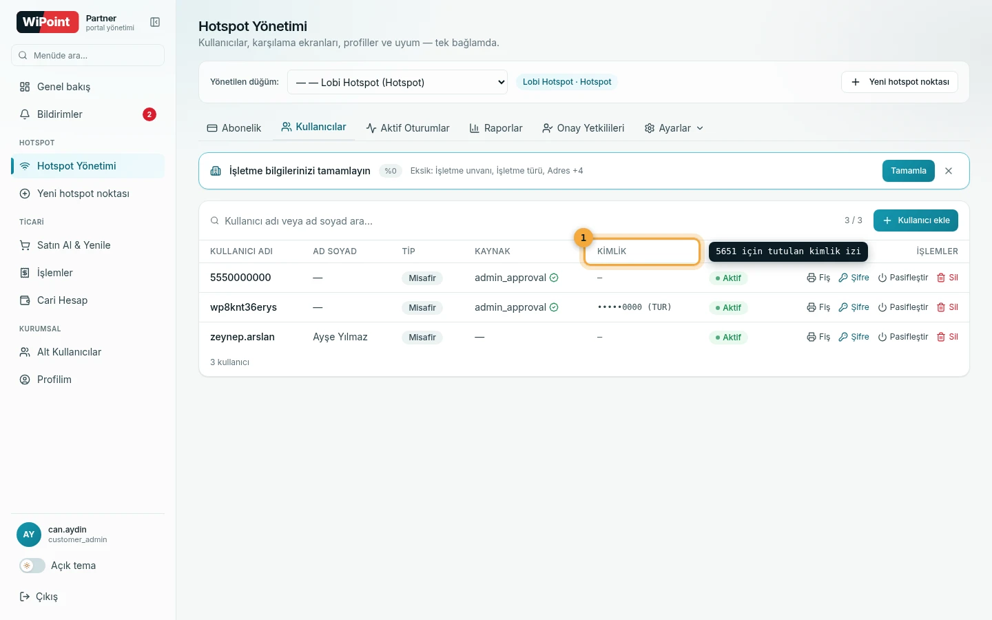Open can.aydin account avatar
Viewport: 992px width, 620px height.
[29, 535]
